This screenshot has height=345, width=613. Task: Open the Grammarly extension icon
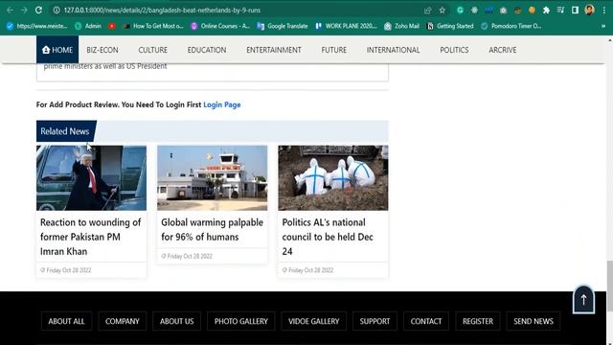click(460, 11)
